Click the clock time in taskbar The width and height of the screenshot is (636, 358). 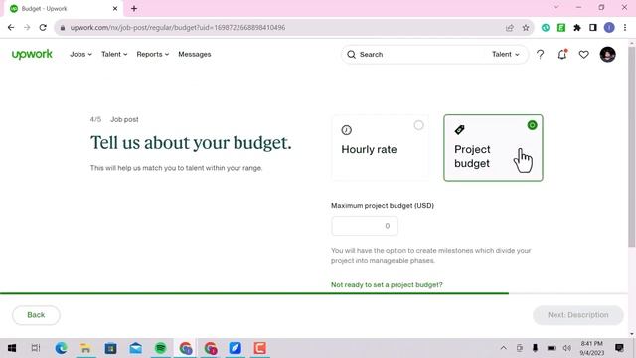592,343
